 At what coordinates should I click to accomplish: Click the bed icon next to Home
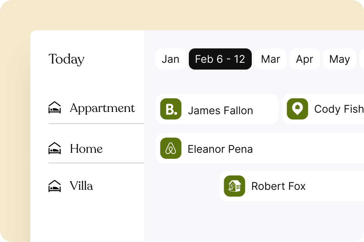pyautogui.click(x=55, y=149)
